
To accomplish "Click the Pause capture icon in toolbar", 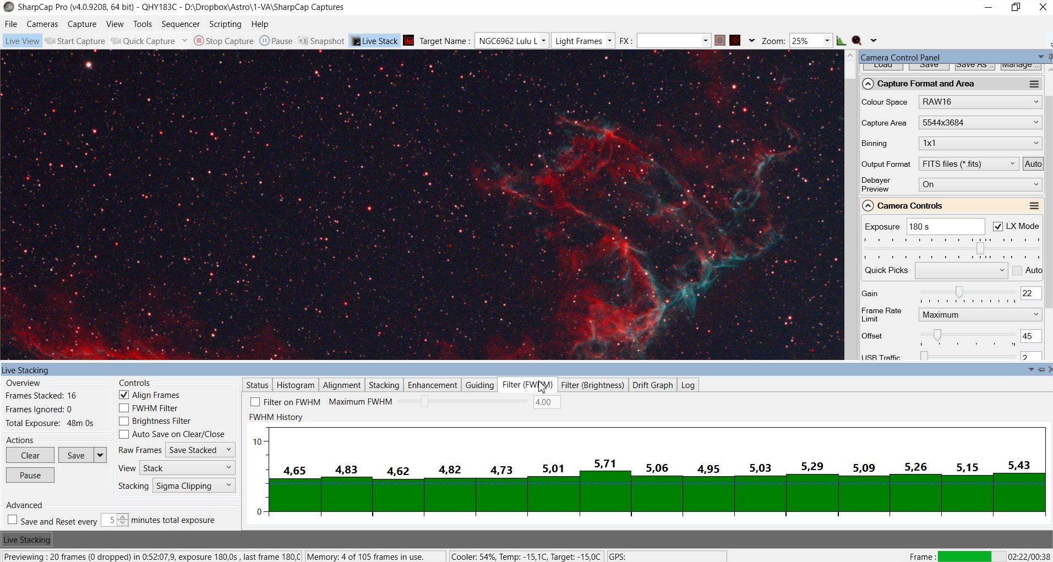I will [x=264, y=41].
